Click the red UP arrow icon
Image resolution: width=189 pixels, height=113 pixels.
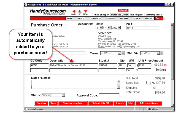point(80,11)
